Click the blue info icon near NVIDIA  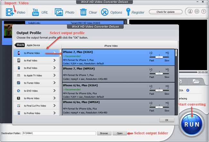[188, 90]
